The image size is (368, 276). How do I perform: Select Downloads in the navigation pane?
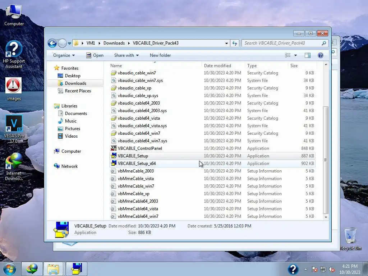click(x=75, y=83)
